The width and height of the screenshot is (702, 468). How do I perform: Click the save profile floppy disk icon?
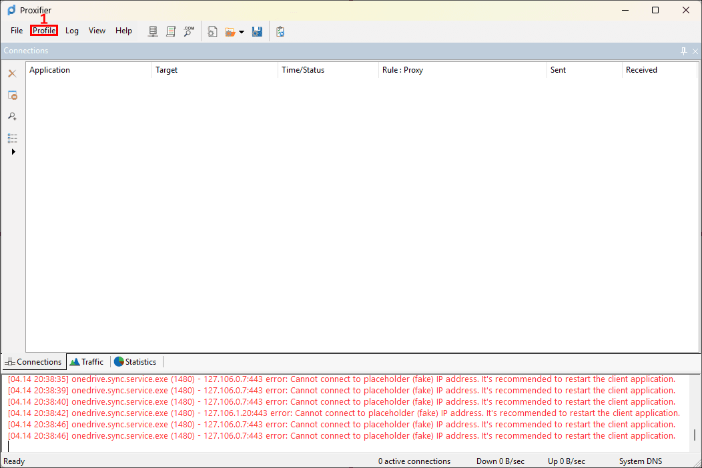coord(257,31)
